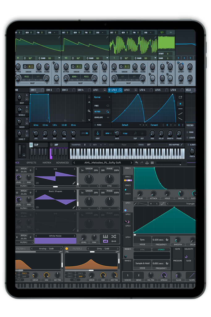The image size is (211, 317).
Task: Click next arrow beside Dirty : 12dB
Action: (x=118, y=249)
